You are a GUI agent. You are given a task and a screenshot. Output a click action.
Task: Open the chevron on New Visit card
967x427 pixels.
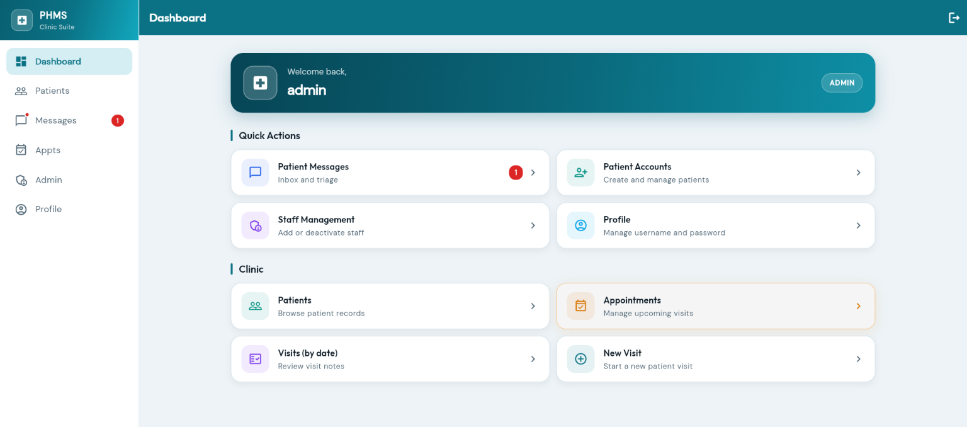tap(858, 359)
